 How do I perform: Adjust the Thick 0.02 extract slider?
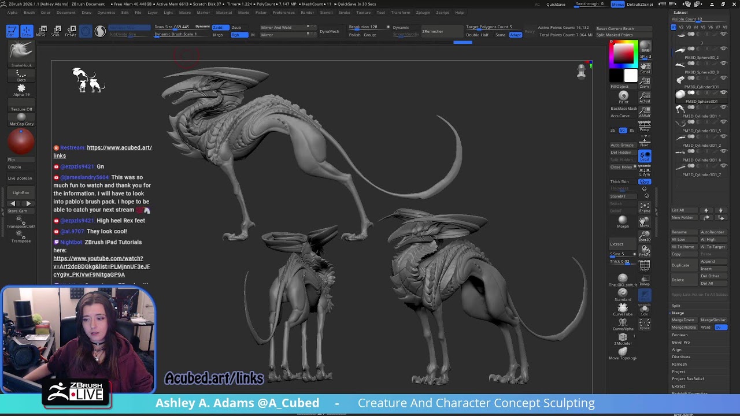click(x=622, y=262)
